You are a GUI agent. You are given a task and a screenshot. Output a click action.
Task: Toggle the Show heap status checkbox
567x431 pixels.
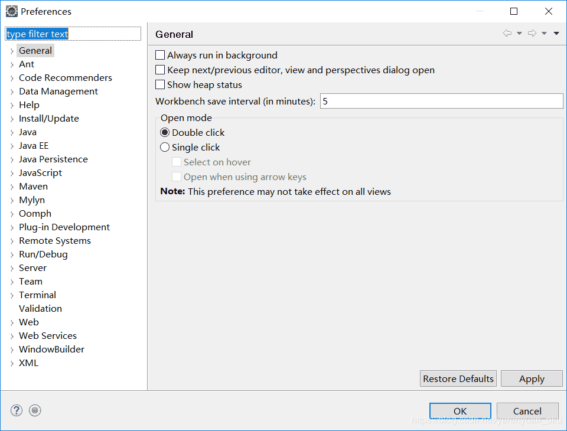160,85
